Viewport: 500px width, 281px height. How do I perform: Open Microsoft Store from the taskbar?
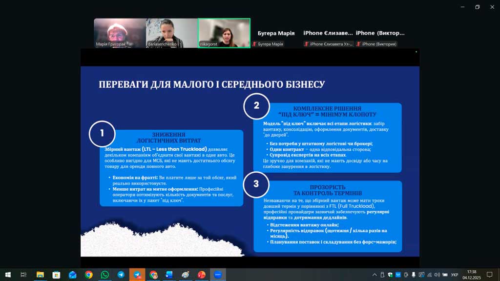tap(56, 275)
